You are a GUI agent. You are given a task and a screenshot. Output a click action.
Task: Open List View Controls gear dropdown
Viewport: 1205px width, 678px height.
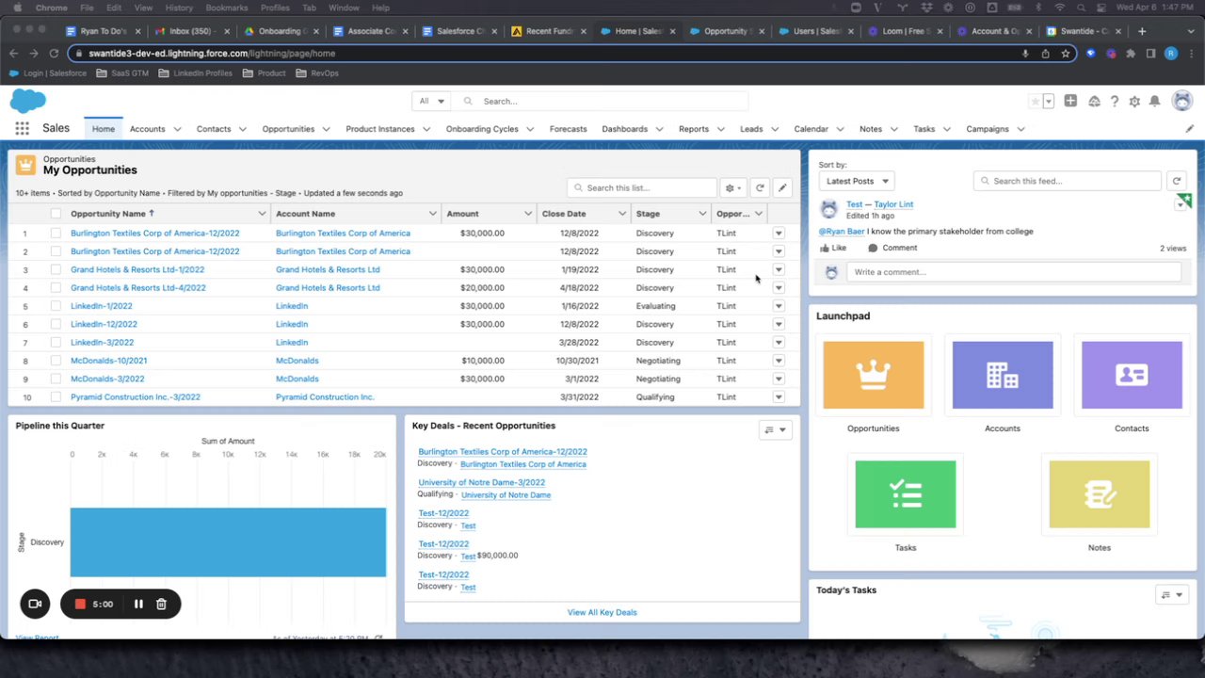click(x=732, y=187)
